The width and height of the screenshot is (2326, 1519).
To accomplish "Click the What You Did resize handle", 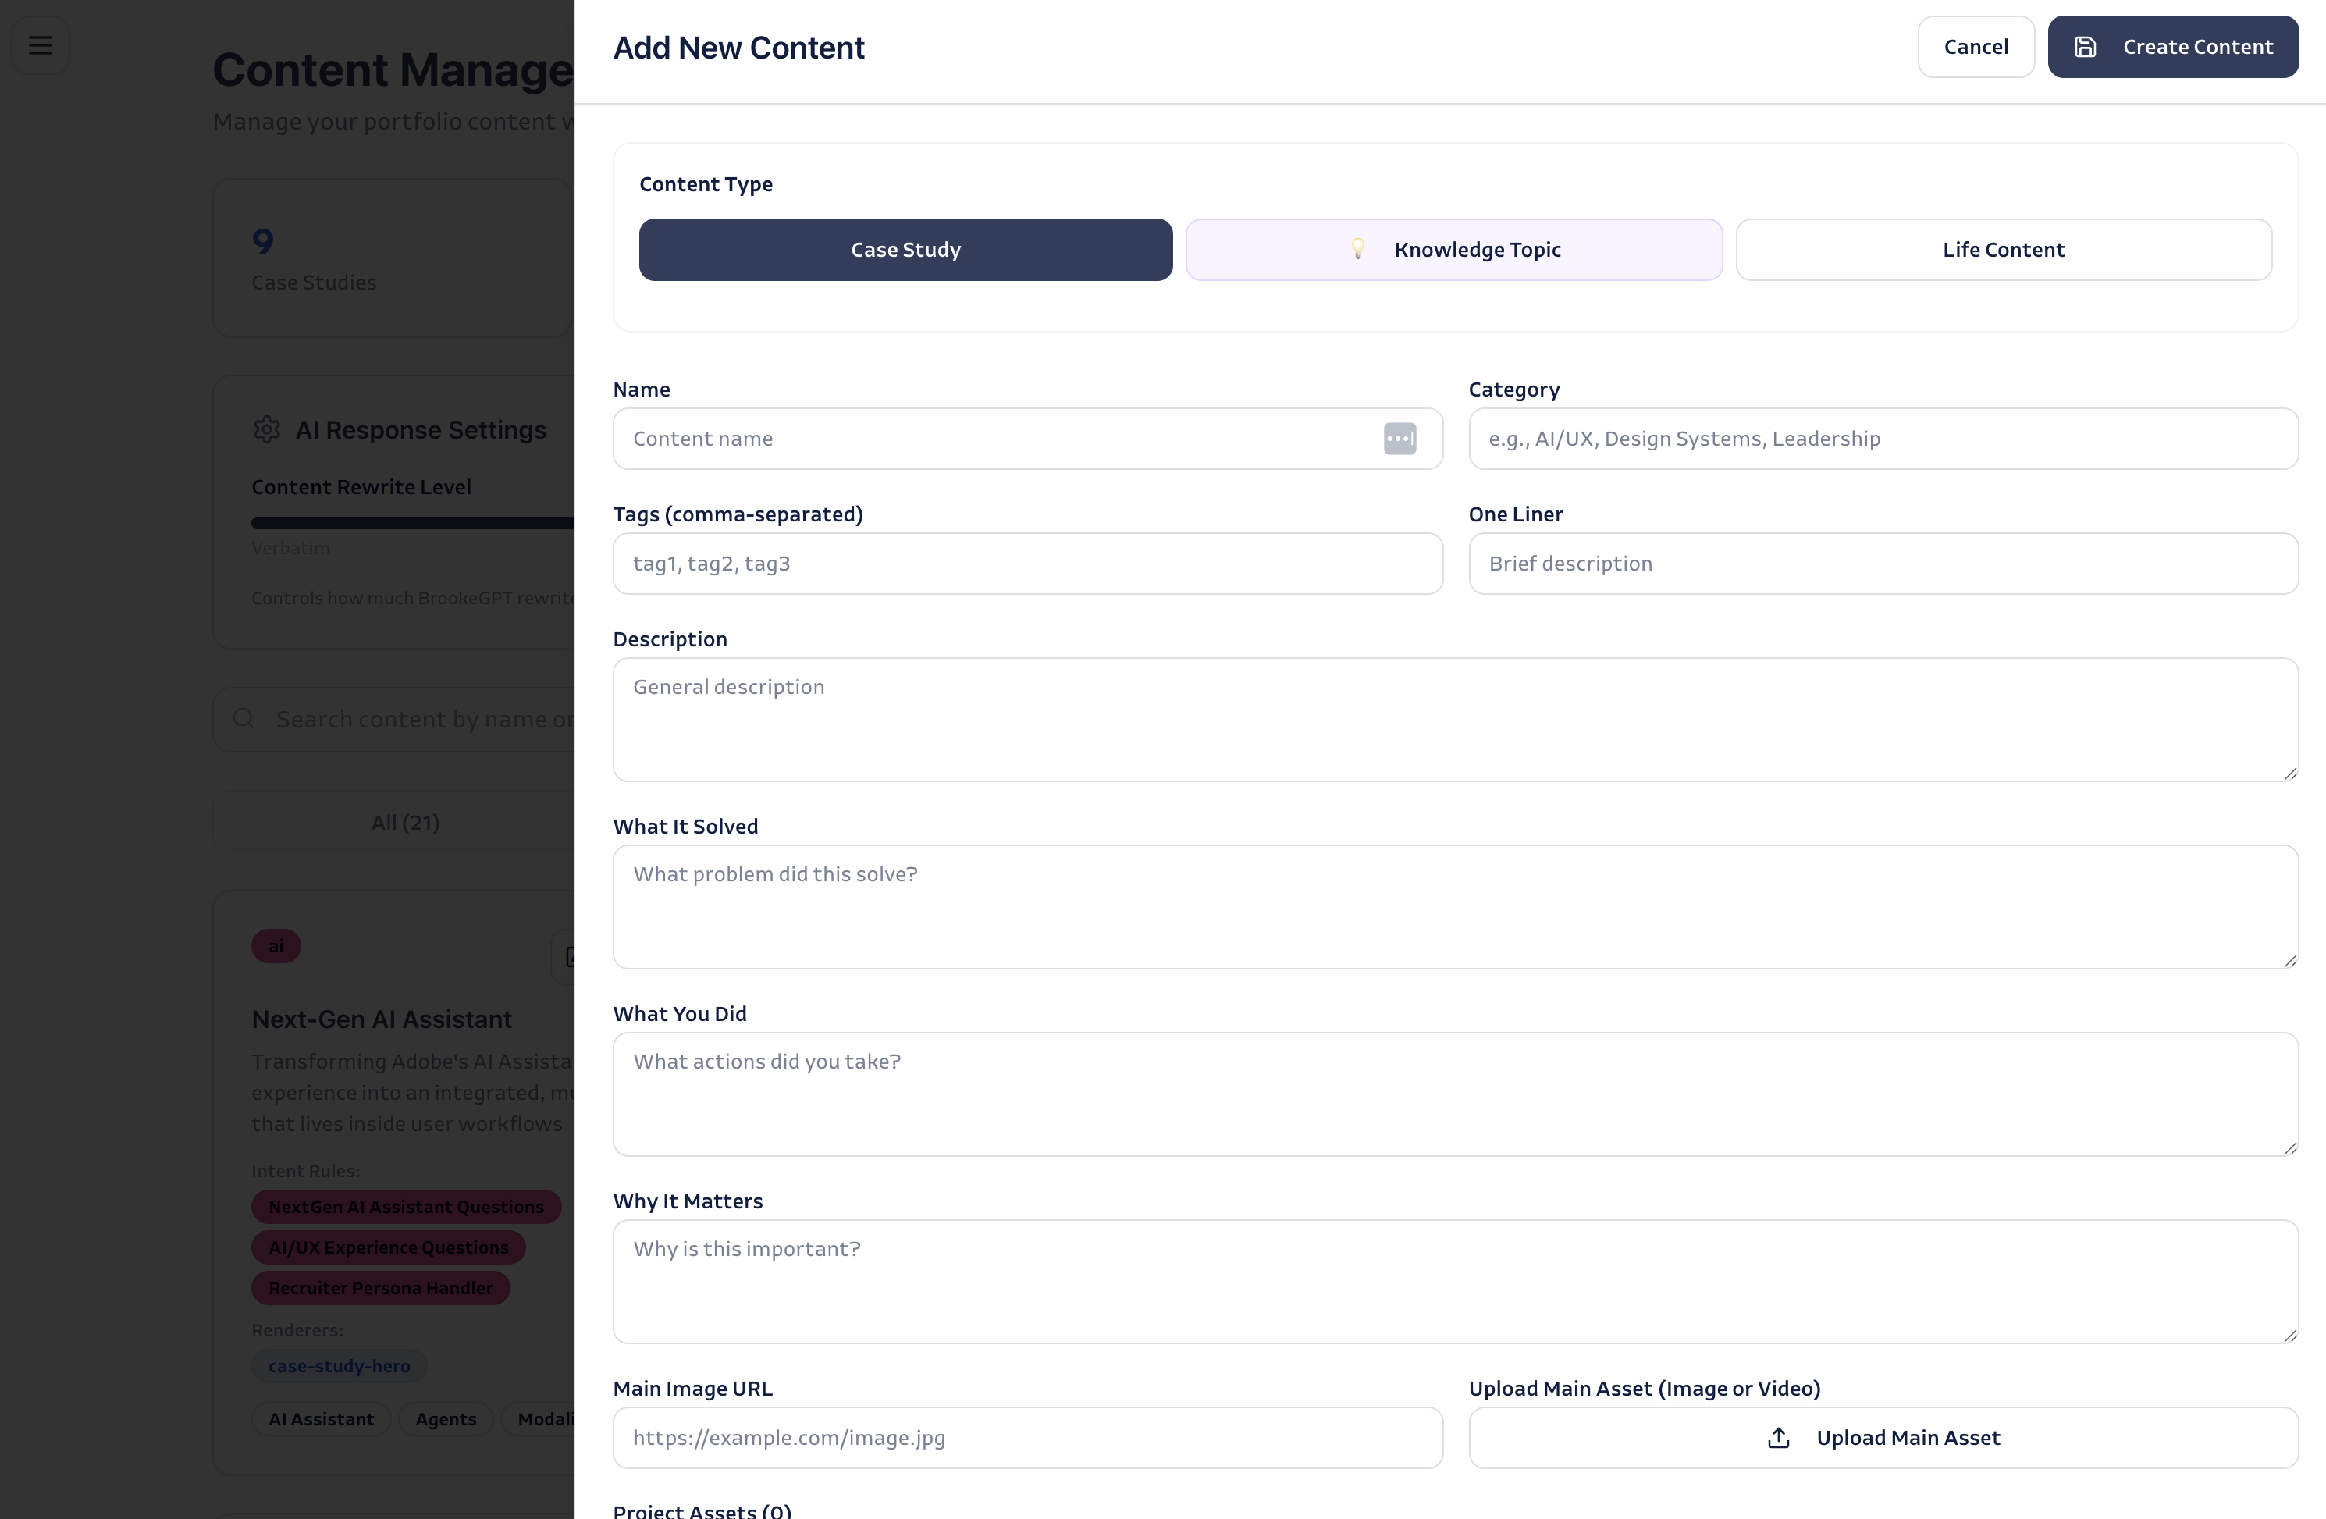I will 2290,1148.
